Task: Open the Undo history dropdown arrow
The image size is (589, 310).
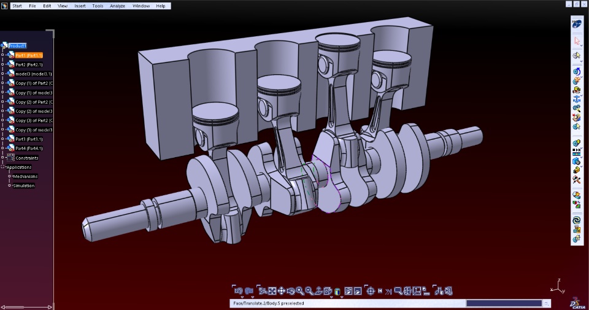Action: click(x=242, y=297)
